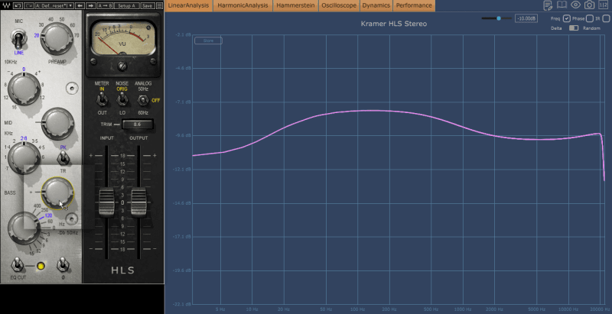Switch to the HarmonicAnalysis tab
This screenshot has height=314, width=612.
[243, 5]
